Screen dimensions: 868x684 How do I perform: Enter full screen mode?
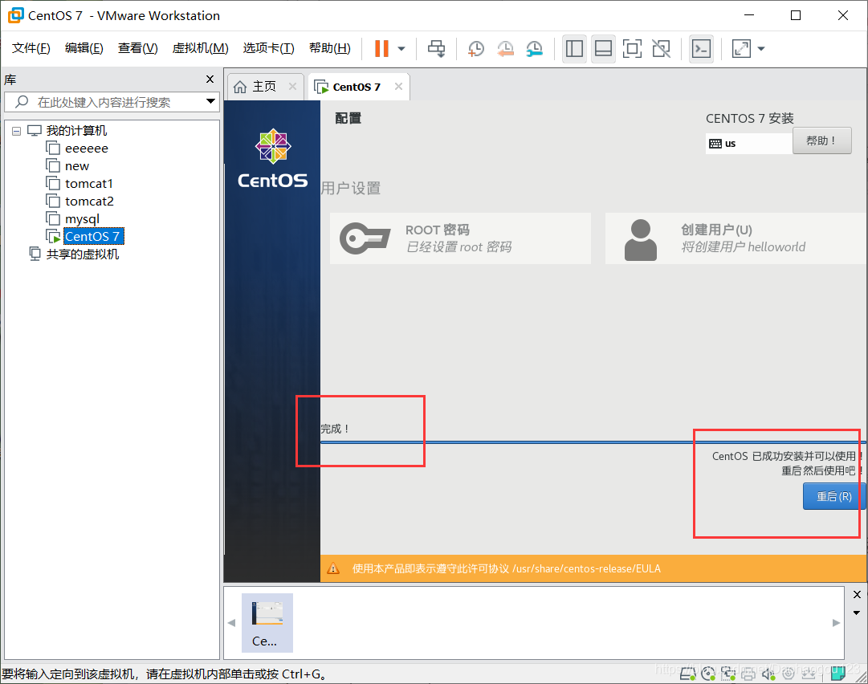[632, 49]
